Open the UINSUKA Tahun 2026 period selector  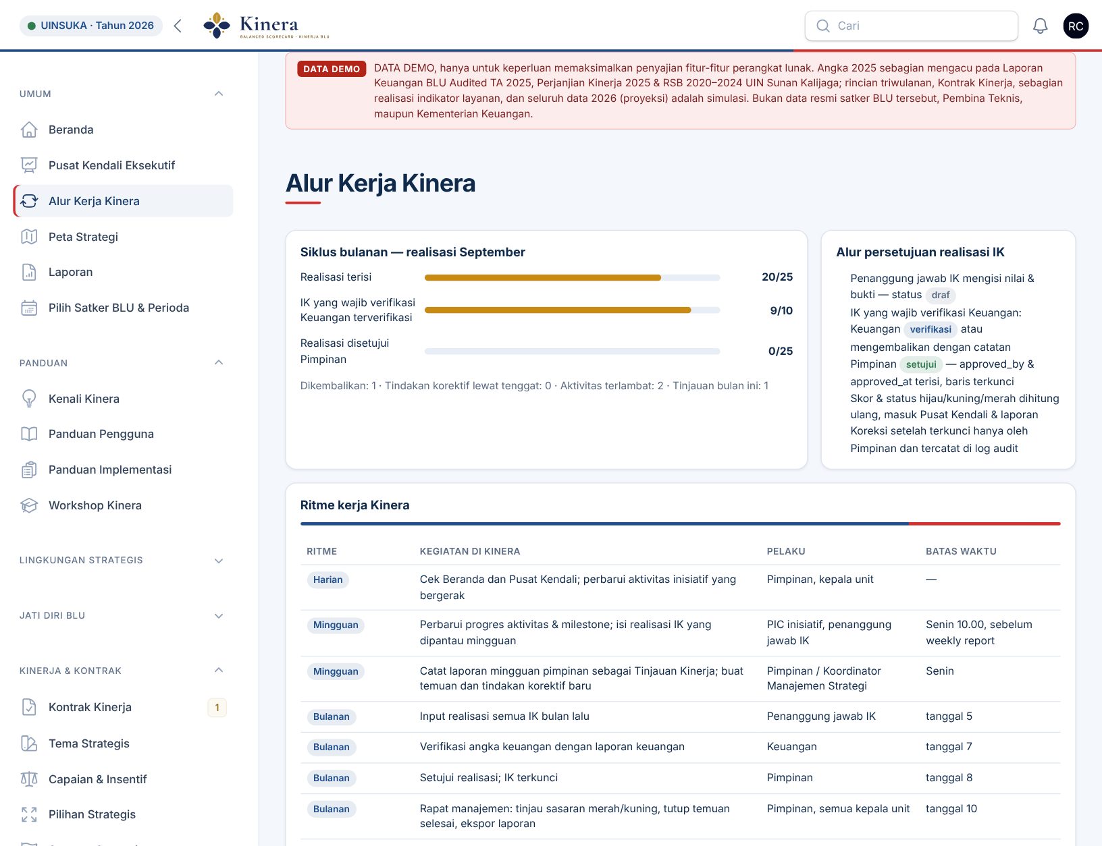[x=91, y=26]
